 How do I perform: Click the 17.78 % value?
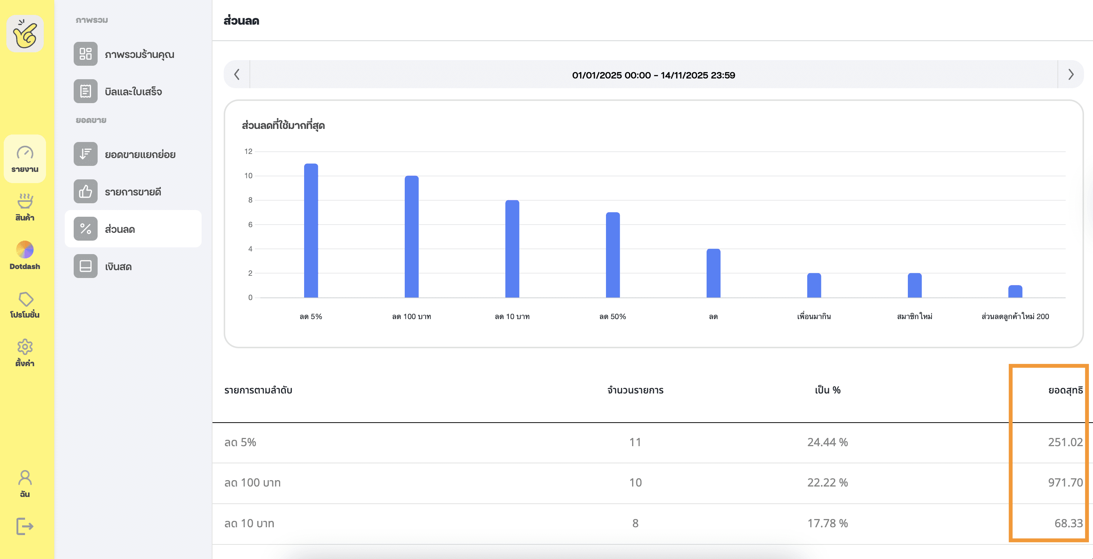tap(827, 524)
